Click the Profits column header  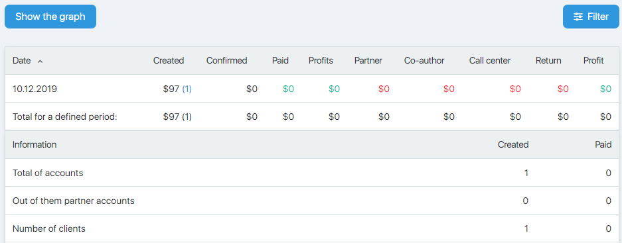point(321,60)
